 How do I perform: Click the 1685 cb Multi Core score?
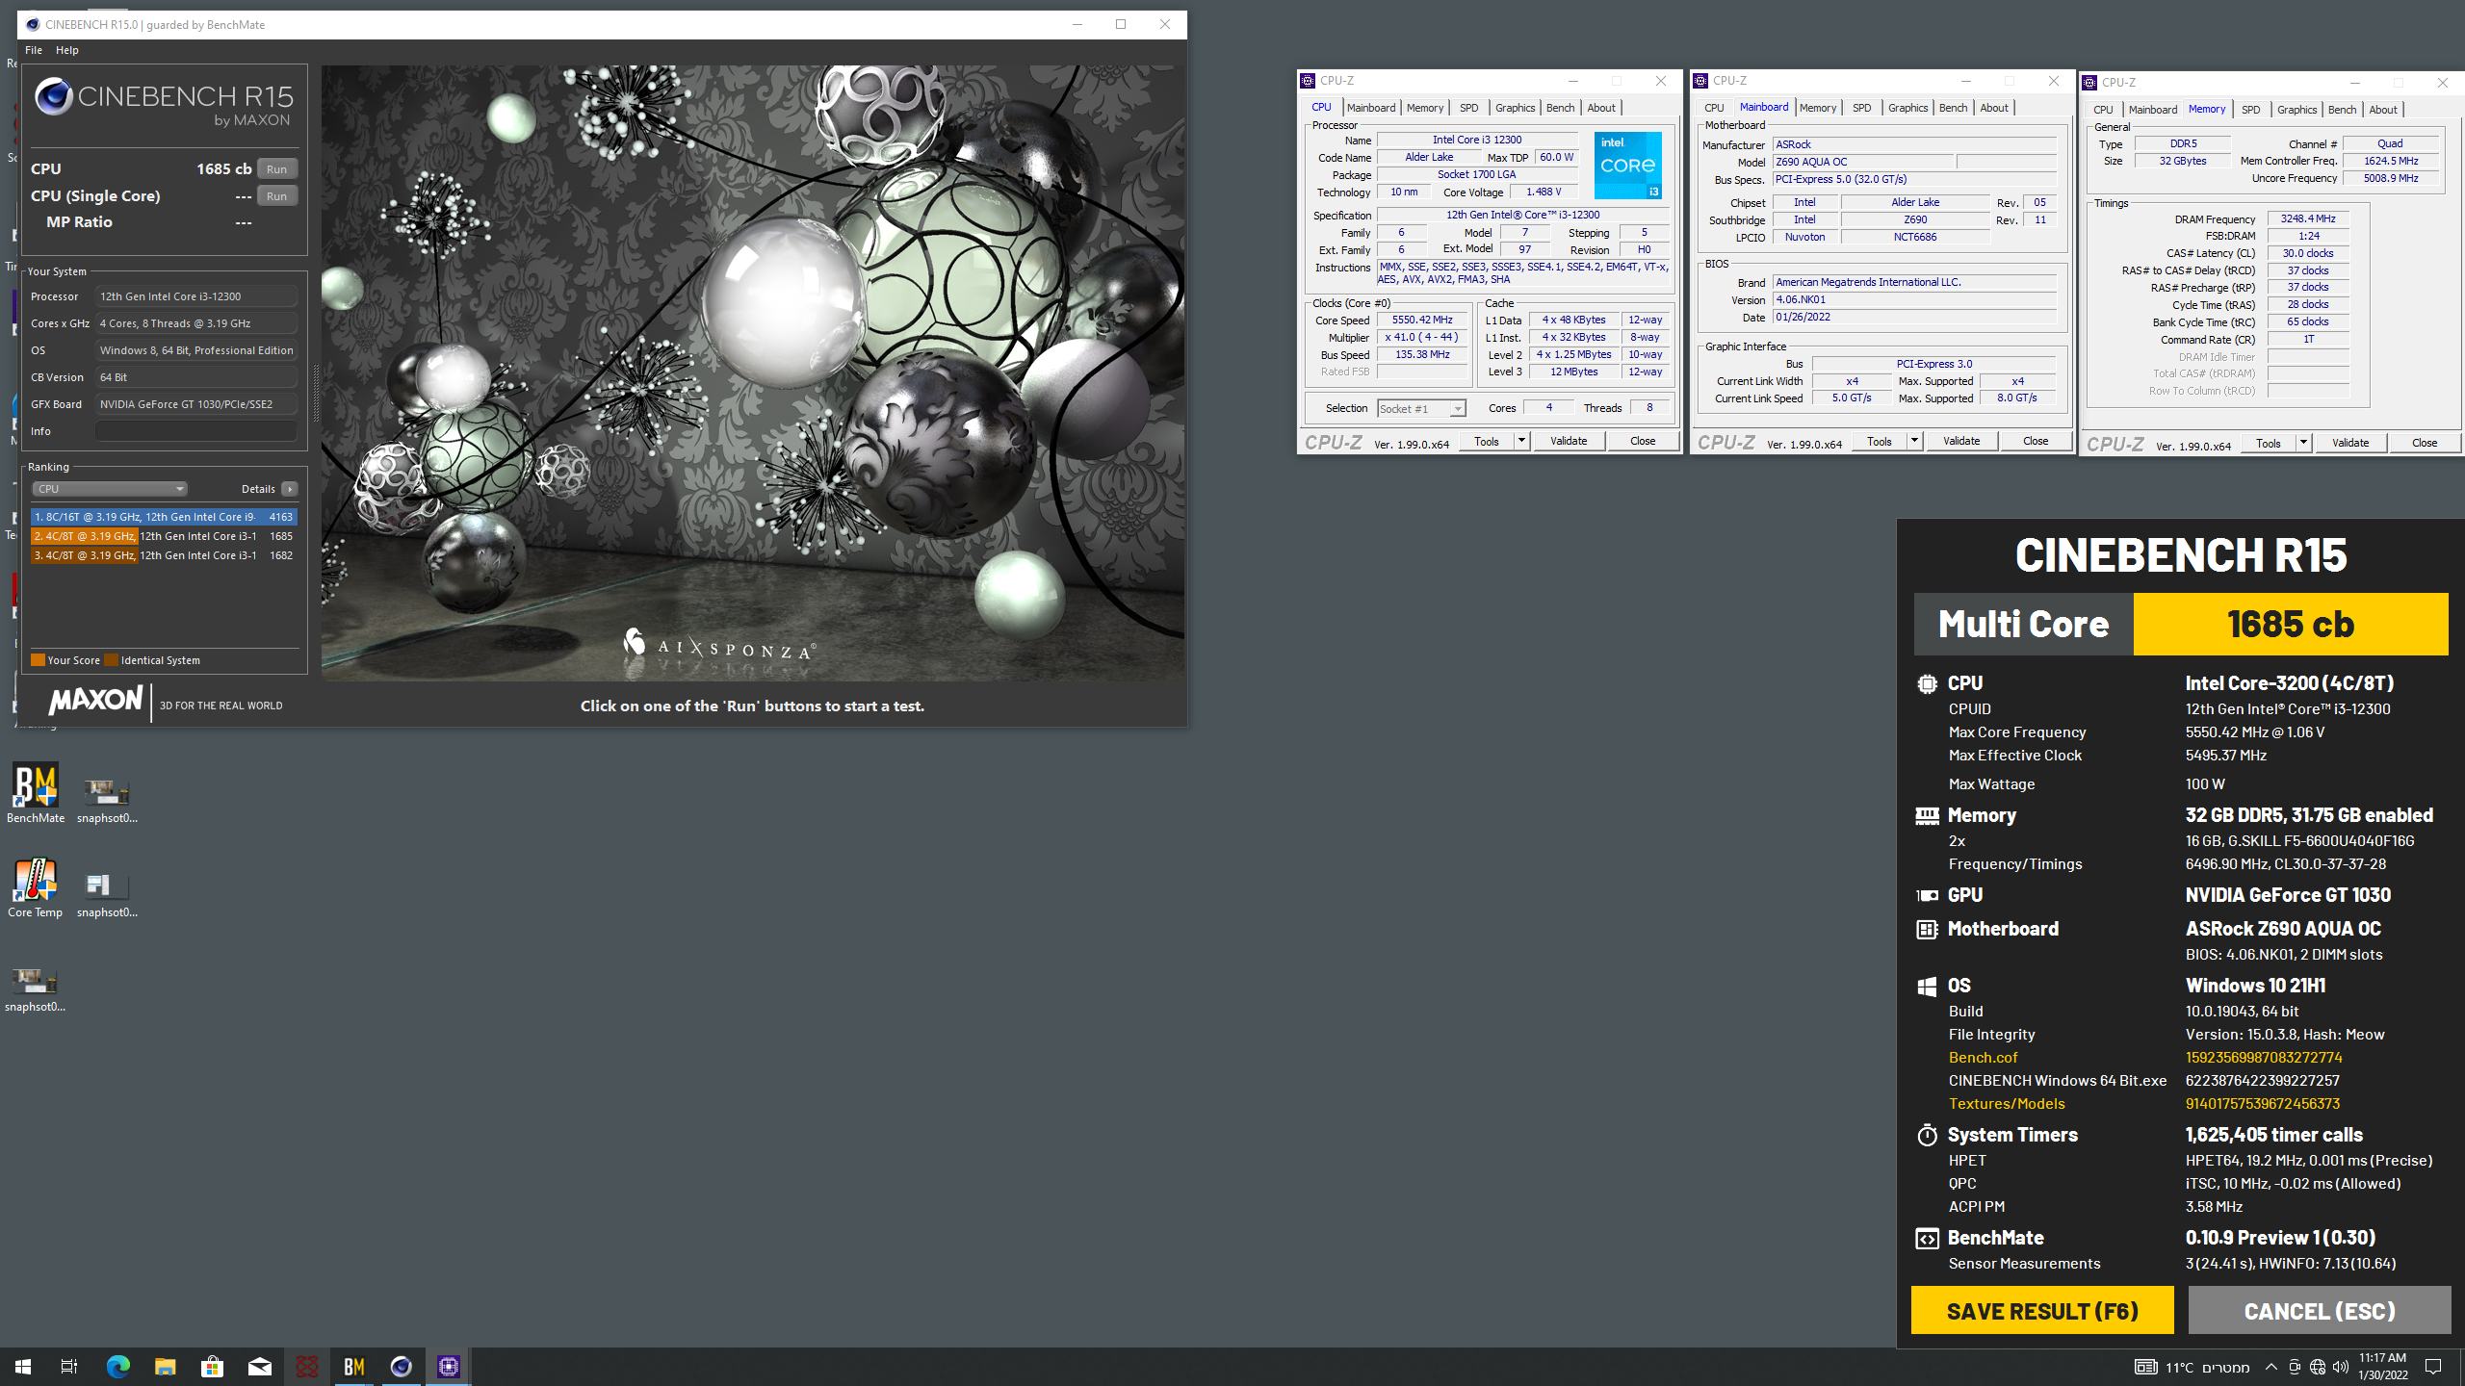click(x=2291, y=625)
